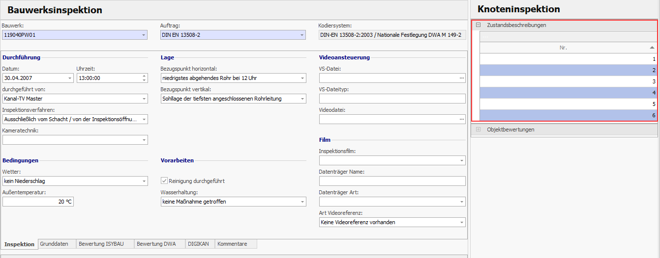Toggle the Reinigung durchgeführt checkbox
This screenshot has height=258, width=660.
pos(165,181)
